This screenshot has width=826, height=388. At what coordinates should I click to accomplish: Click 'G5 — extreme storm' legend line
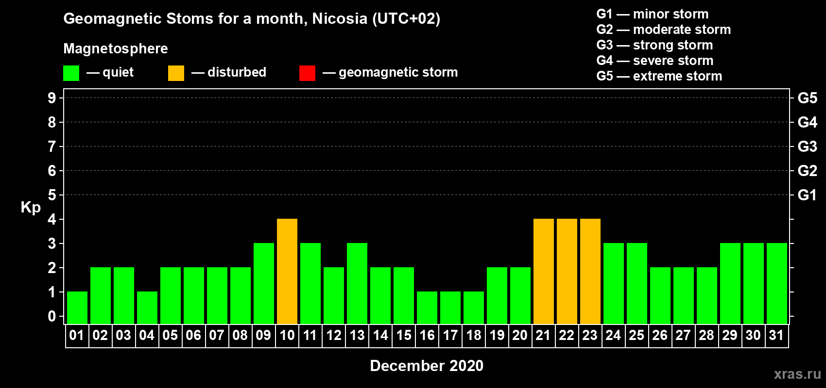(x=659, y=76)
